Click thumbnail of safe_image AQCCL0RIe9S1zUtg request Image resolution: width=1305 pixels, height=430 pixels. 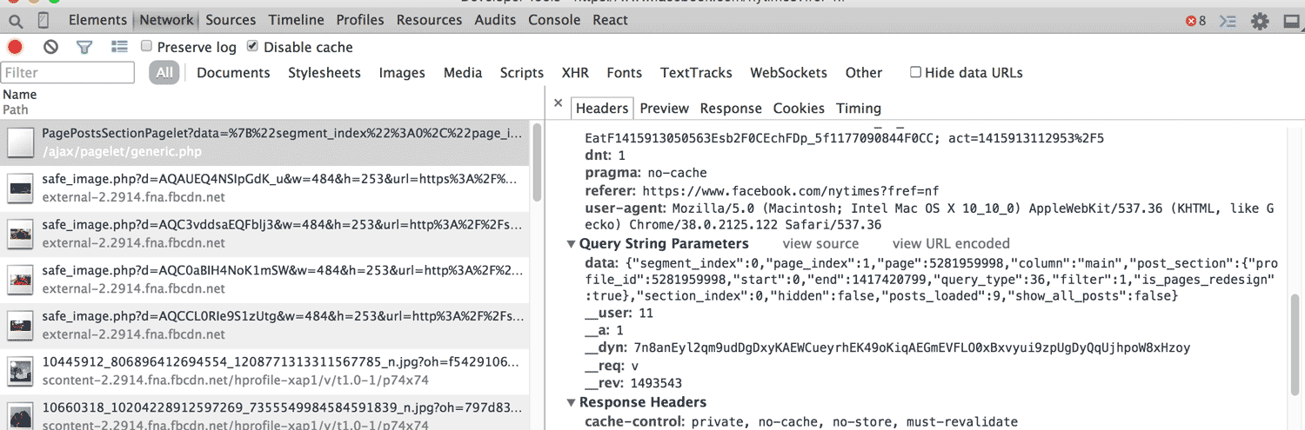click(x=20, y=326)
